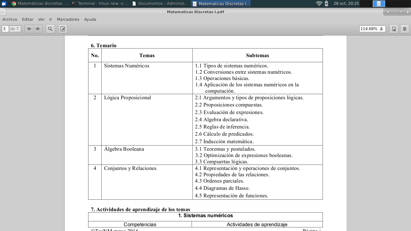Open the Archivo menu
The image size is (411, 231).
click(x=10, y=19)
